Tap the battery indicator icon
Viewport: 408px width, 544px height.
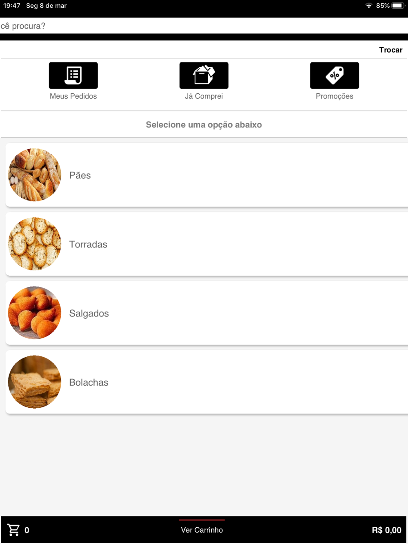398,6
